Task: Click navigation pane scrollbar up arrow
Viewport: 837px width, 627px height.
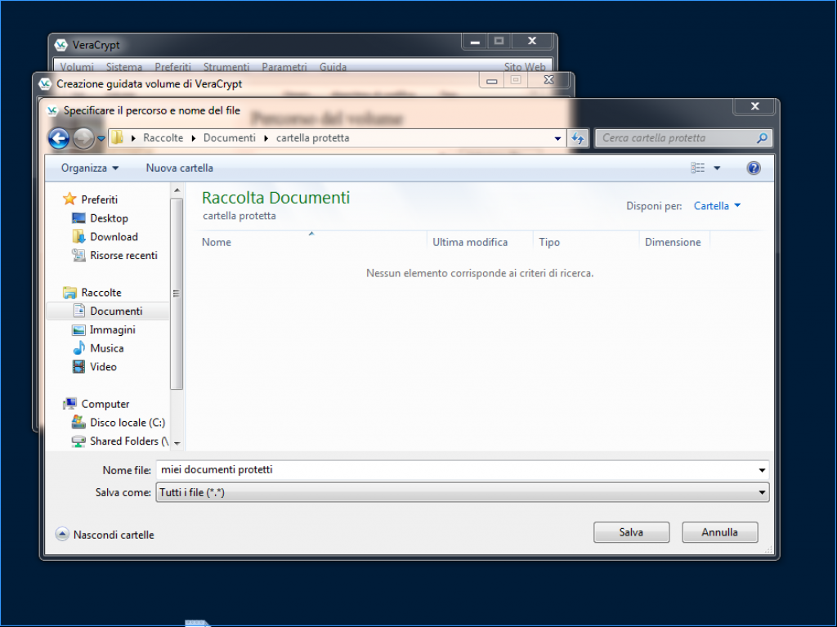Action: (177, 190)
